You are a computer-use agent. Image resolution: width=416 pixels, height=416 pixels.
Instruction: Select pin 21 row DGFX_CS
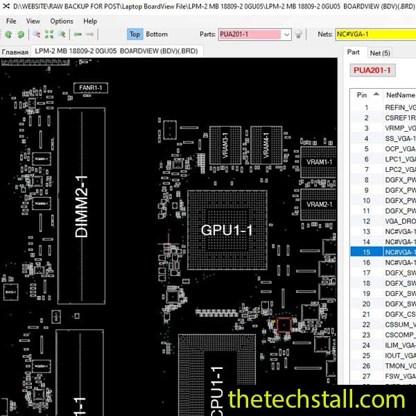pos(383,314)
